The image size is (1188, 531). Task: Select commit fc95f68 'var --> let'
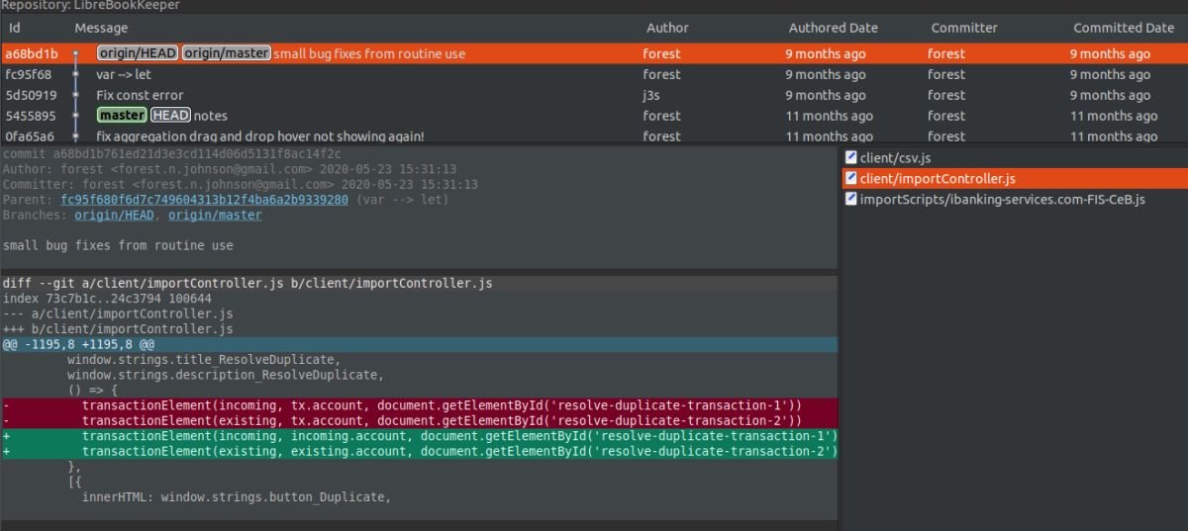pos(594,74)
